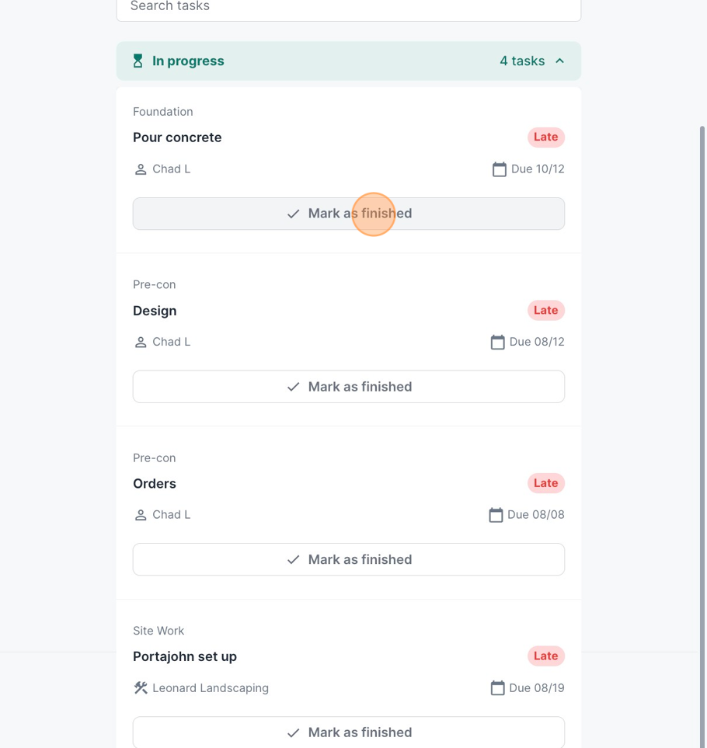Click the calendar icon beside Due 08/12

click(x=497, y=342)
